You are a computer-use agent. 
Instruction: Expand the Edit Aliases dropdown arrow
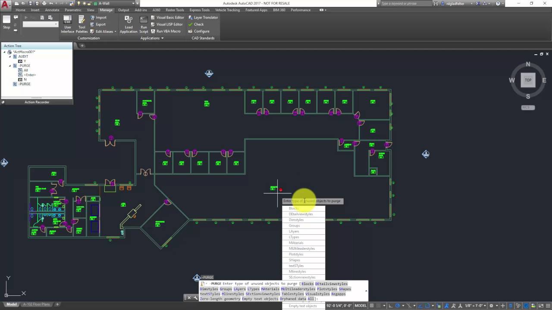point(115,31)
